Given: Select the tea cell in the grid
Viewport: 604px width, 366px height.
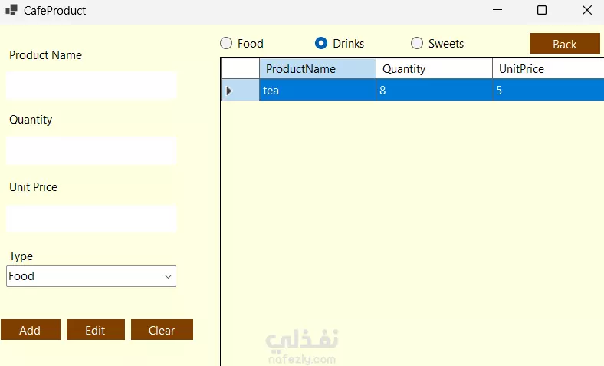Looking at the screenshot, I should click(x=317, y=91).
